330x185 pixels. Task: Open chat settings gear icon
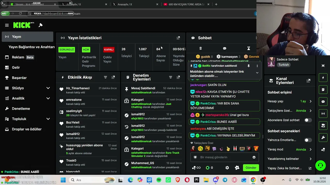point(227,168)
